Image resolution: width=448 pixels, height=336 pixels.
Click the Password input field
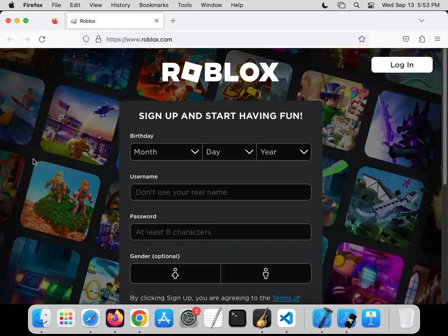220,232
